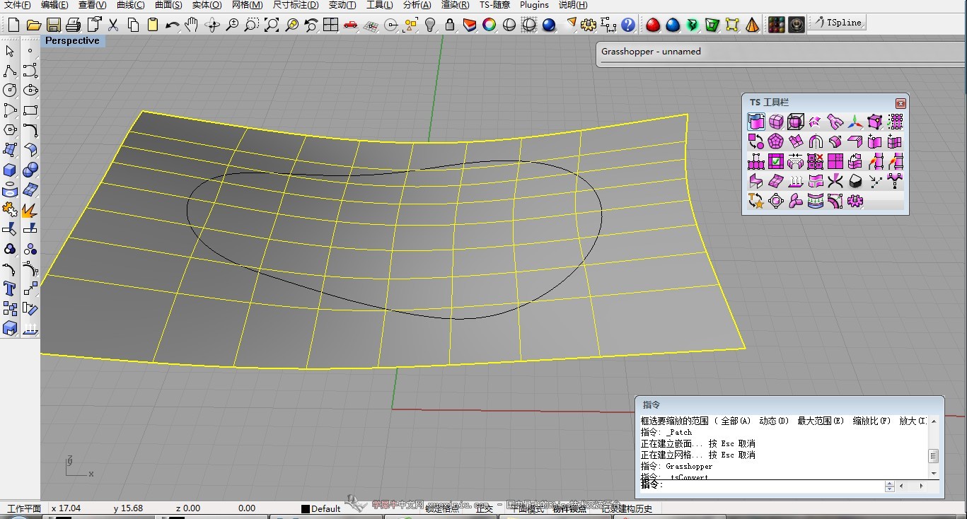This screenshot has width=967, height=519.
Task: Open the color wheel icon
Action: point(489,25)
